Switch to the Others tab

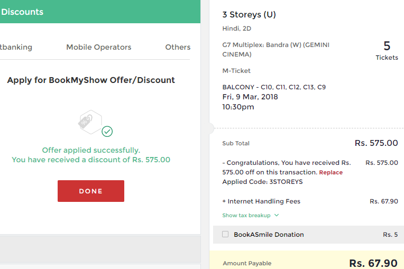click(178, 47)
